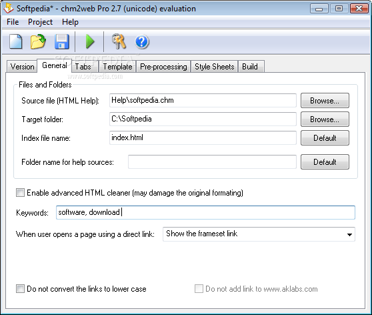
Task: Browse for the target folder
Action: [x=325, y=119]
